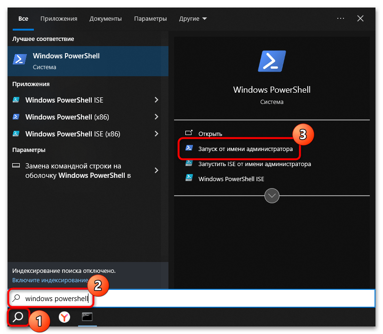The width and height of the screenshot is (383, 334).
Task: Expand the 'Замена командной строки' setting arrow
Action: (x=157, y=170)
